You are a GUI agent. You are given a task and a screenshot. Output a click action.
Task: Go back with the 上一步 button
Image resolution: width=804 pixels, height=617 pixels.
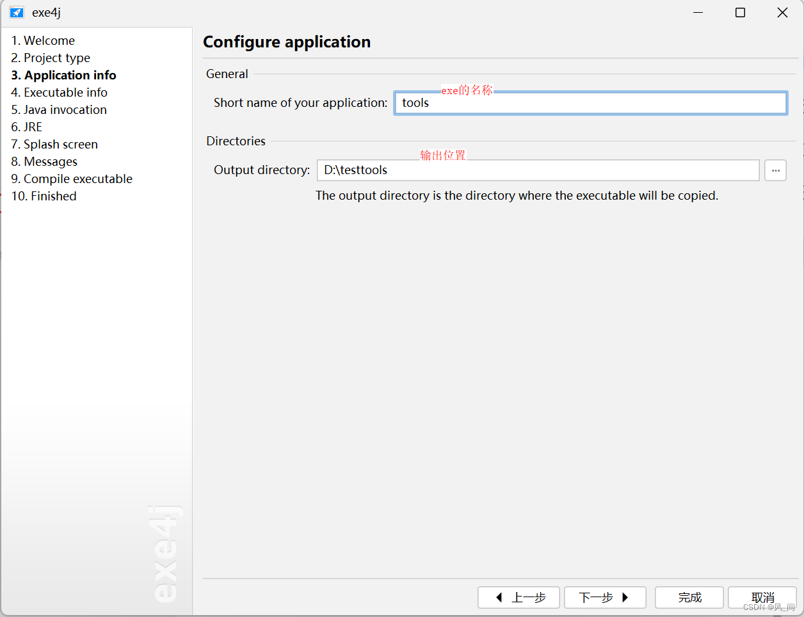(519, 597)
